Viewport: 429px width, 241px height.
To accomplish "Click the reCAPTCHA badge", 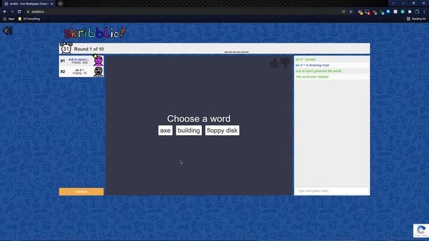I will pos(421,231).
